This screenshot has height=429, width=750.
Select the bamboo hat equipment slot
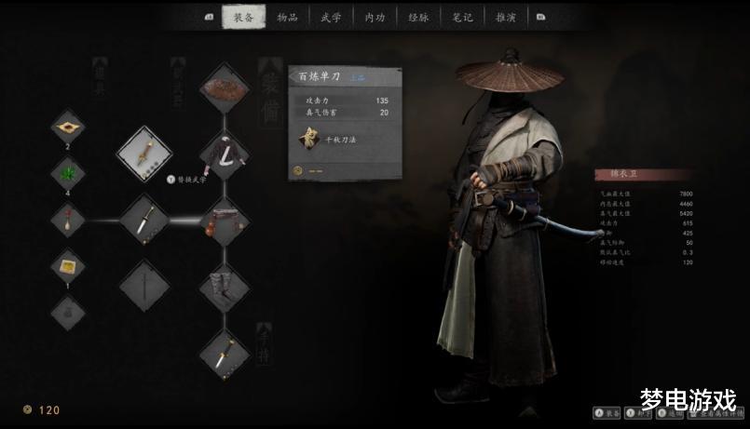225,88
